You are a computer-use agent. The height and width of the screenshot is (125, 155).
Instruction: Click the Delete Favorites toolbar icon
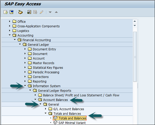point(35,12)
